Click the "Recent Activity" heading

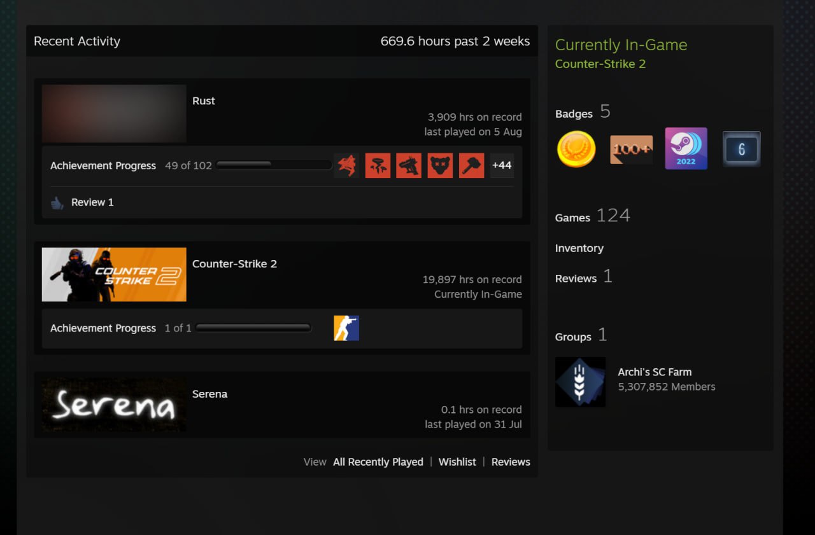(77, 41)
